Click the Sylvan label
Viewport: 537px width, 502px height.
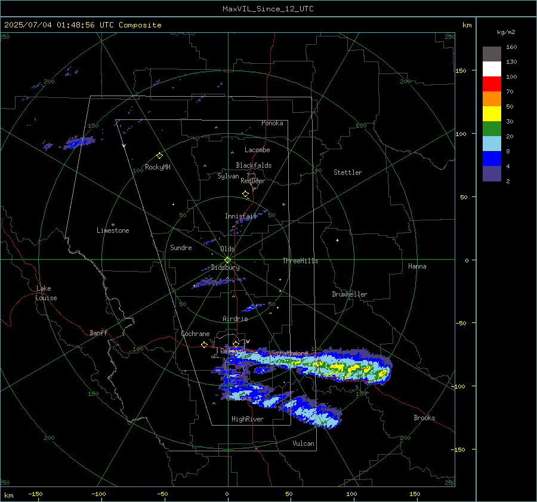tap(228, 177)
